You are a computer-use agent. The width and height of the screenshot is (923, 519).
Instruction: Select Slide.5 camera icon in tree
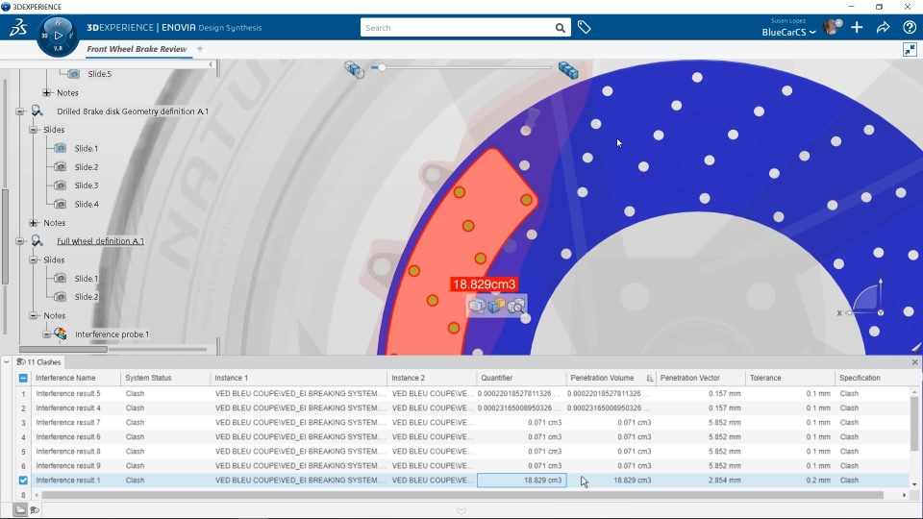point(73,74)
